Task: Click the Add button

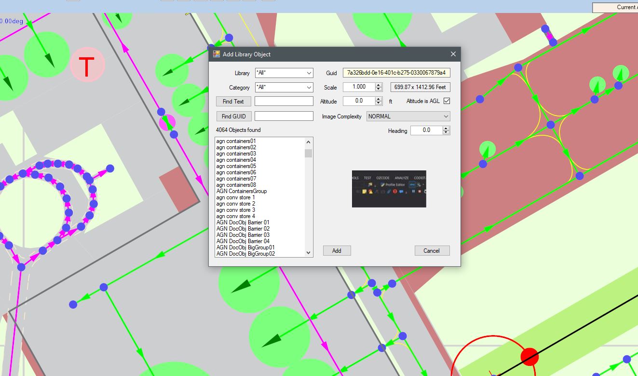Action: pyautogui.click(x=337, y=251)
